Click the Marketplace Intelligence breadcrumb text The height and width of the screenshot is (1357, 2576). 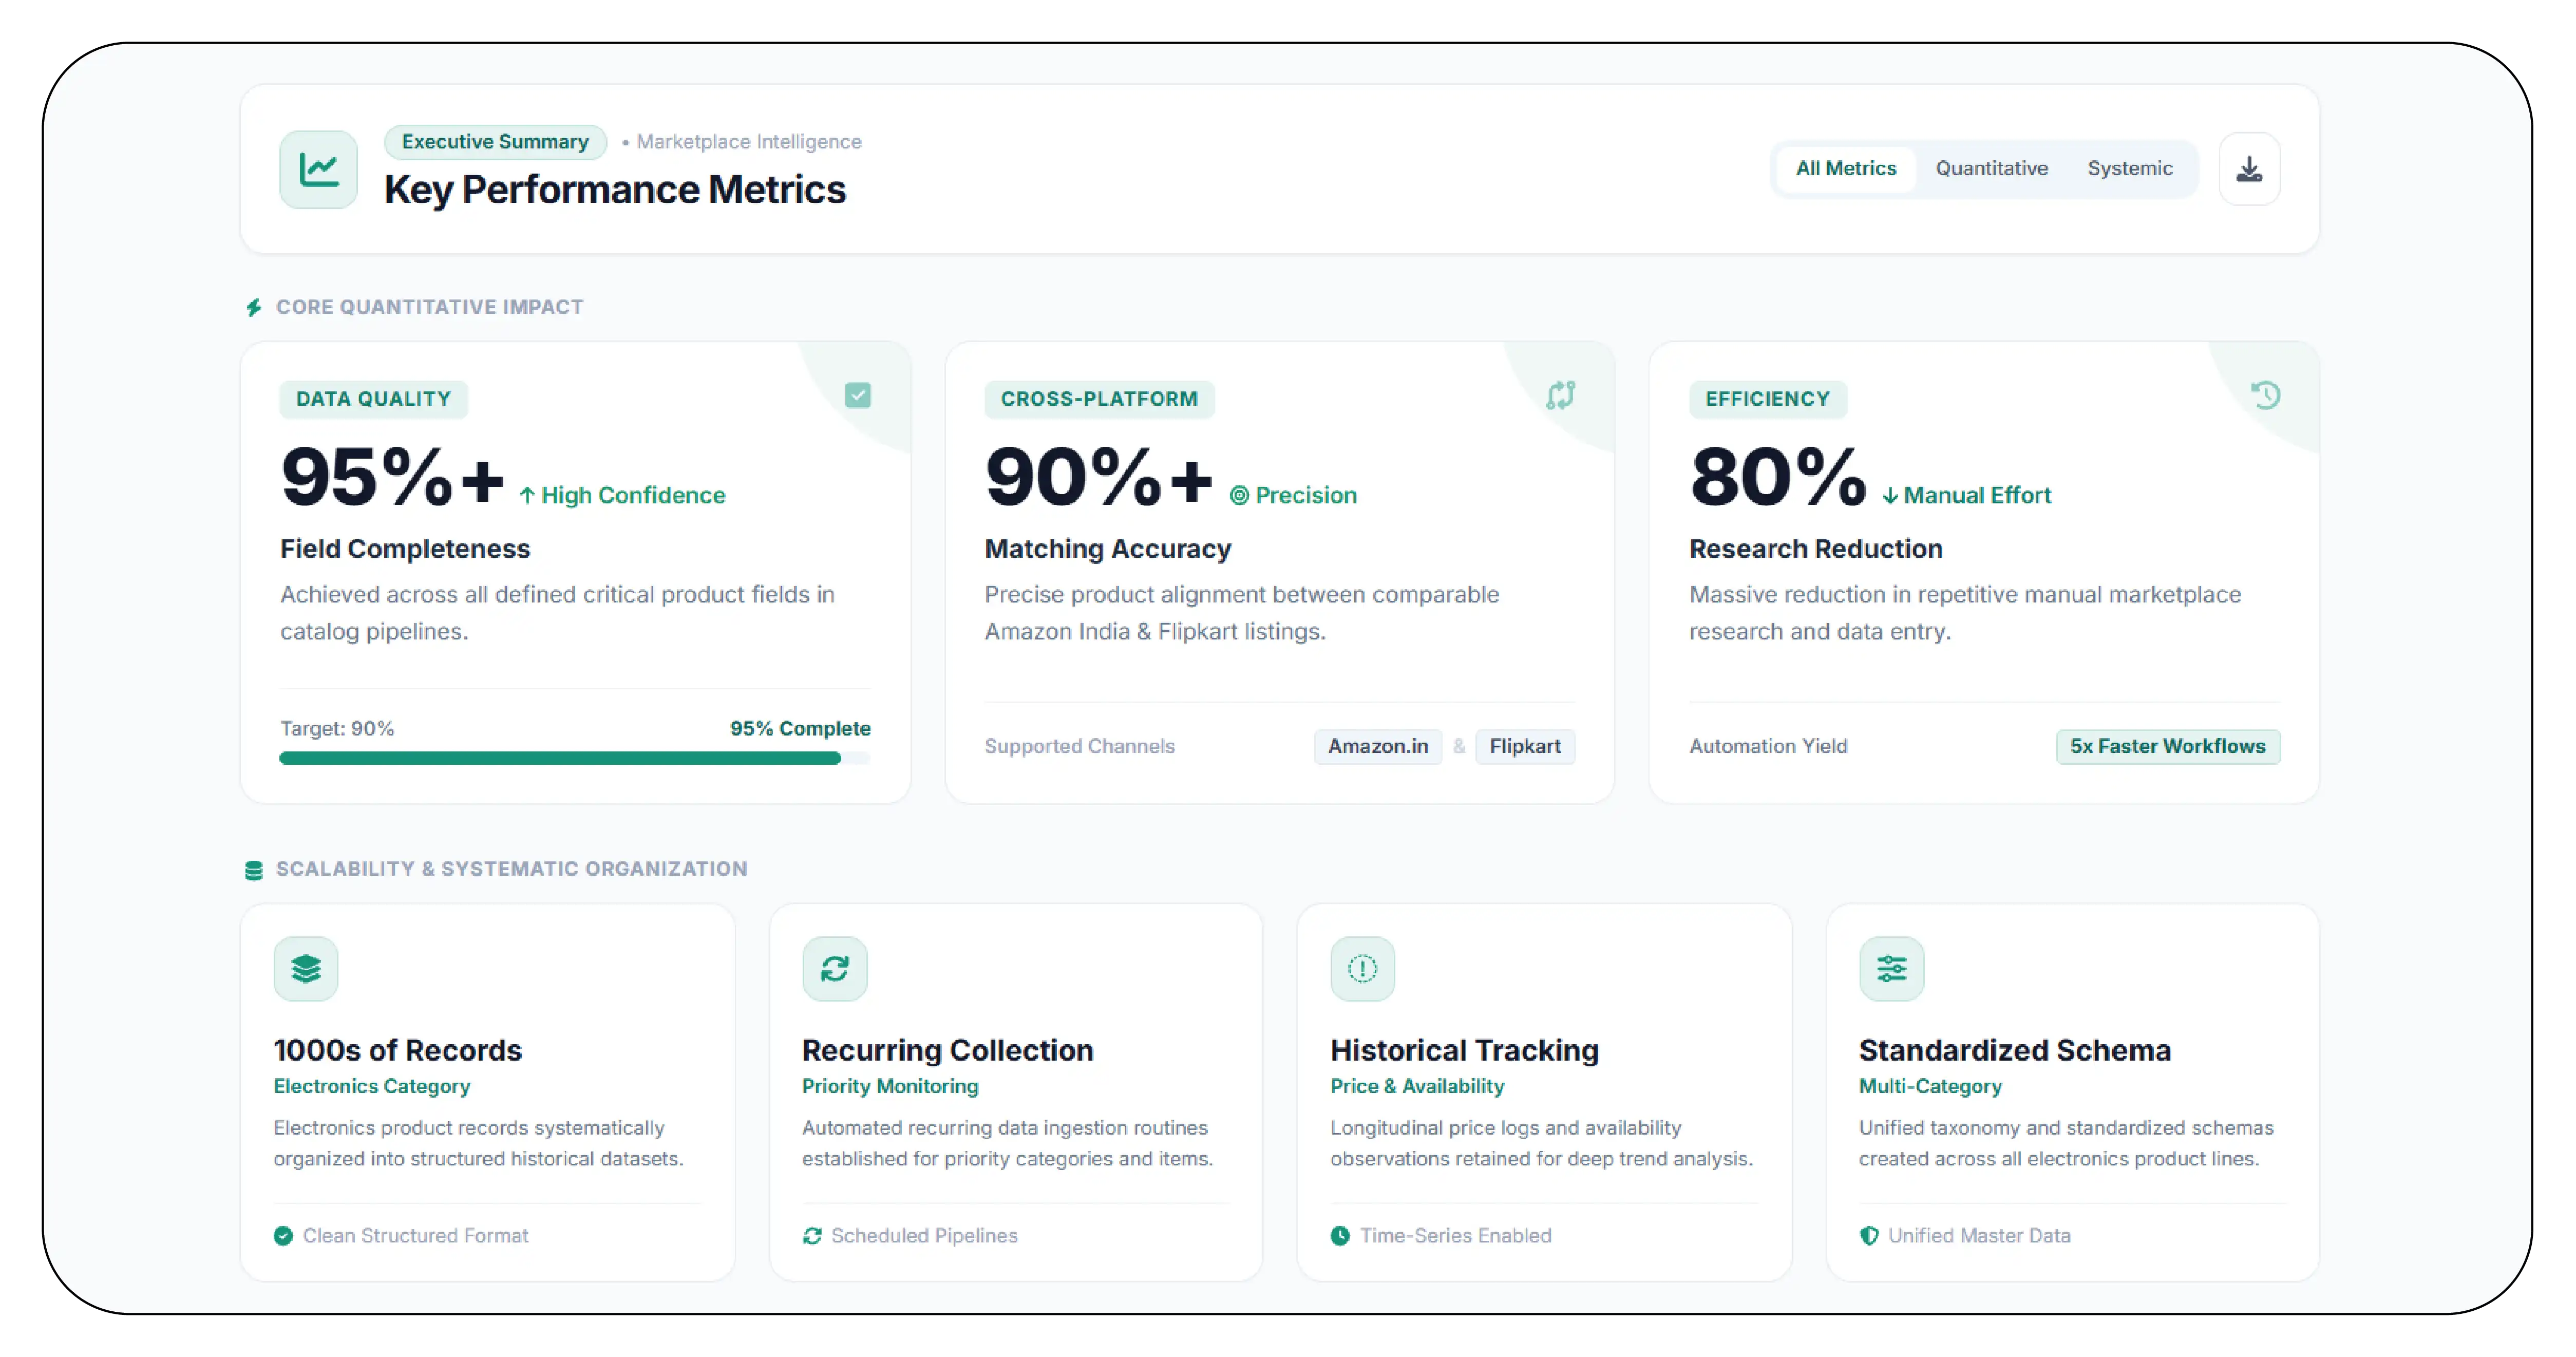click(x=749, y=142)
